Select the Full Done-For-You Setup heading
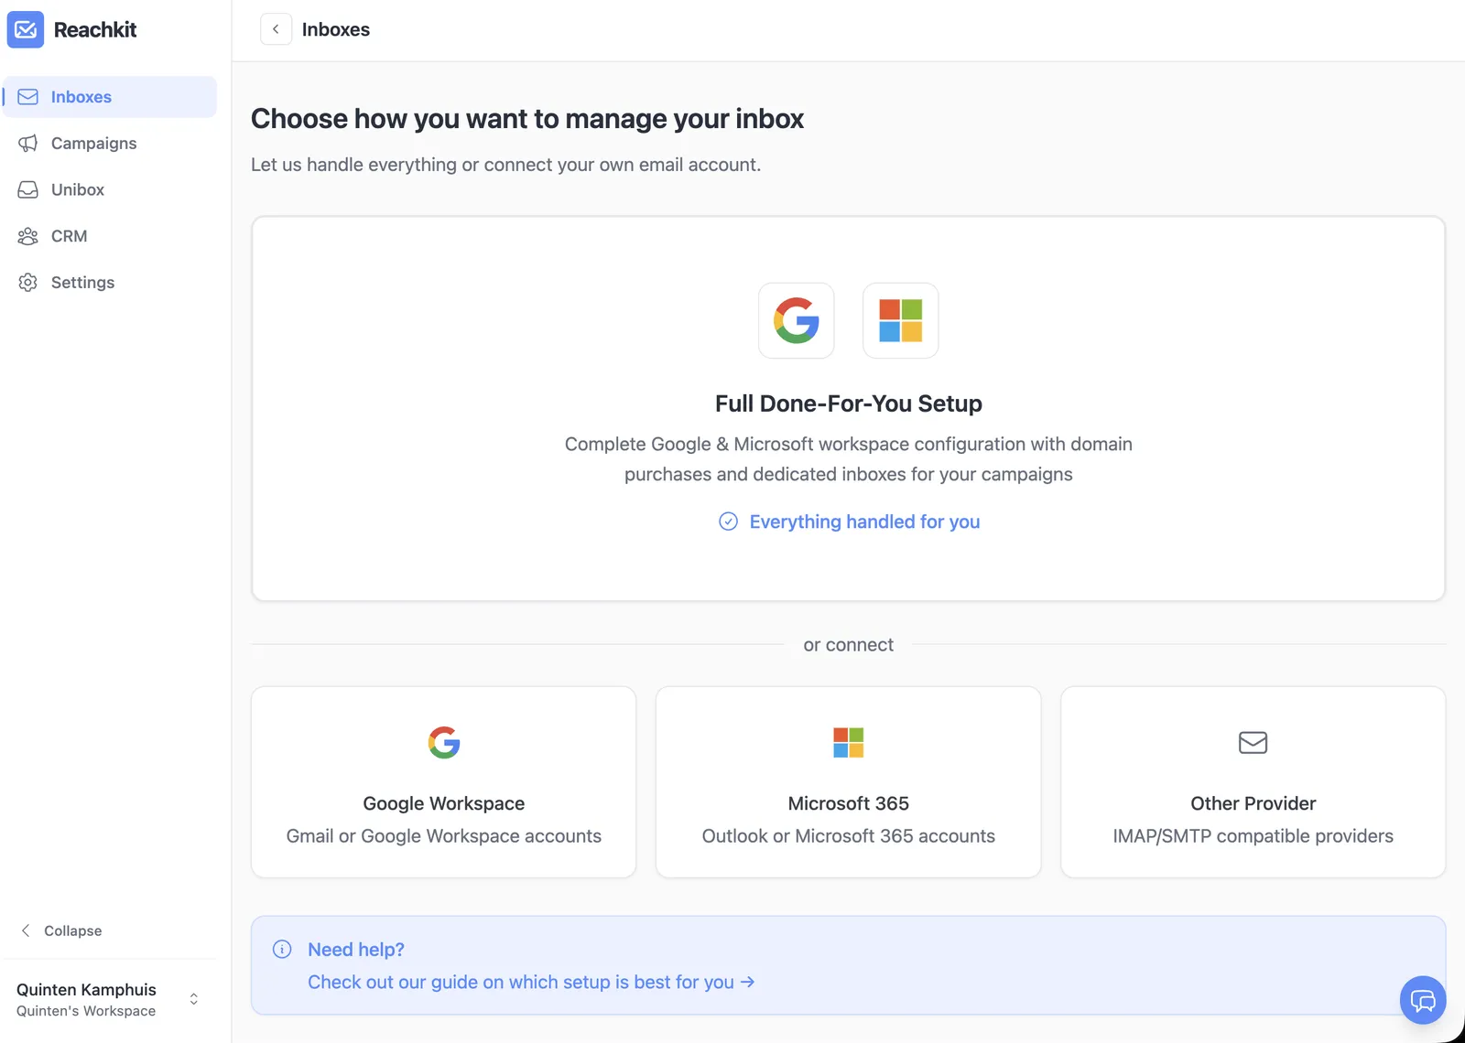The width and height of the screenshot is (1465, 1043). [x=849, y=403]
